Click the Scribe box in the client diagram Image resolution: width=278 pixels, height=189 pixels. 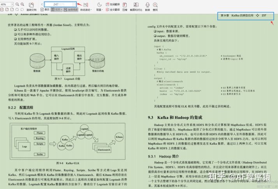pos(40,154)
